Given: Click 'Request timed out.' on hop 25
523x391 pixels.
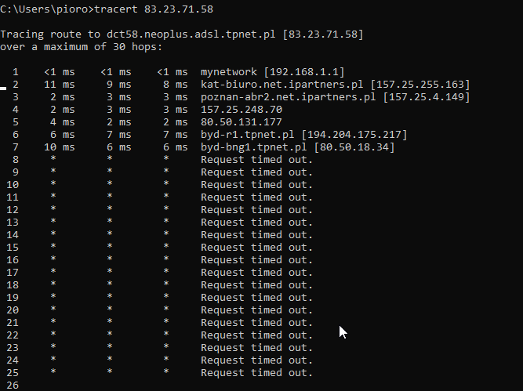Looking at the screenshot, I should (256, 373).
